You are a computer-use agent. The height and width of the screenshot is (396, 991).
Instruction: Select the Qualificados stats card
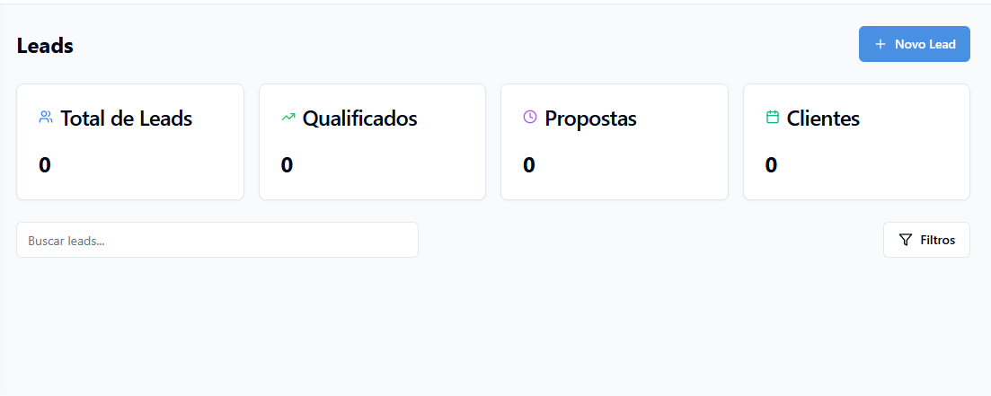pyautogui.click(x=372, y=142)
